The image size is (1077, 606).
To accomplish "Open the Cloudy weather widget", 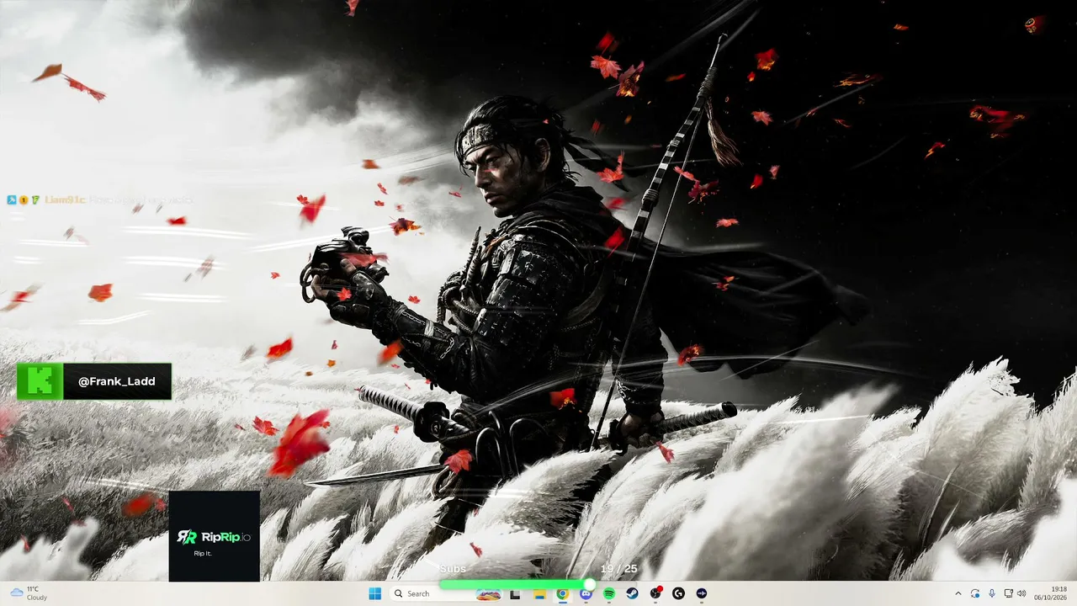I will point(29,593).
